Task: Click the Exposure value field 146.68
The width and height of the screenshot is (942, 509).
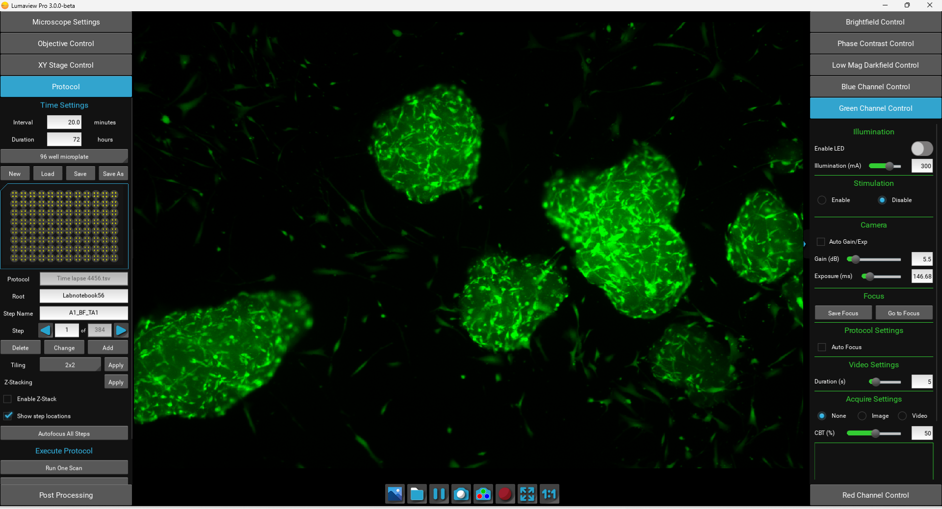Action: [922, 277]
